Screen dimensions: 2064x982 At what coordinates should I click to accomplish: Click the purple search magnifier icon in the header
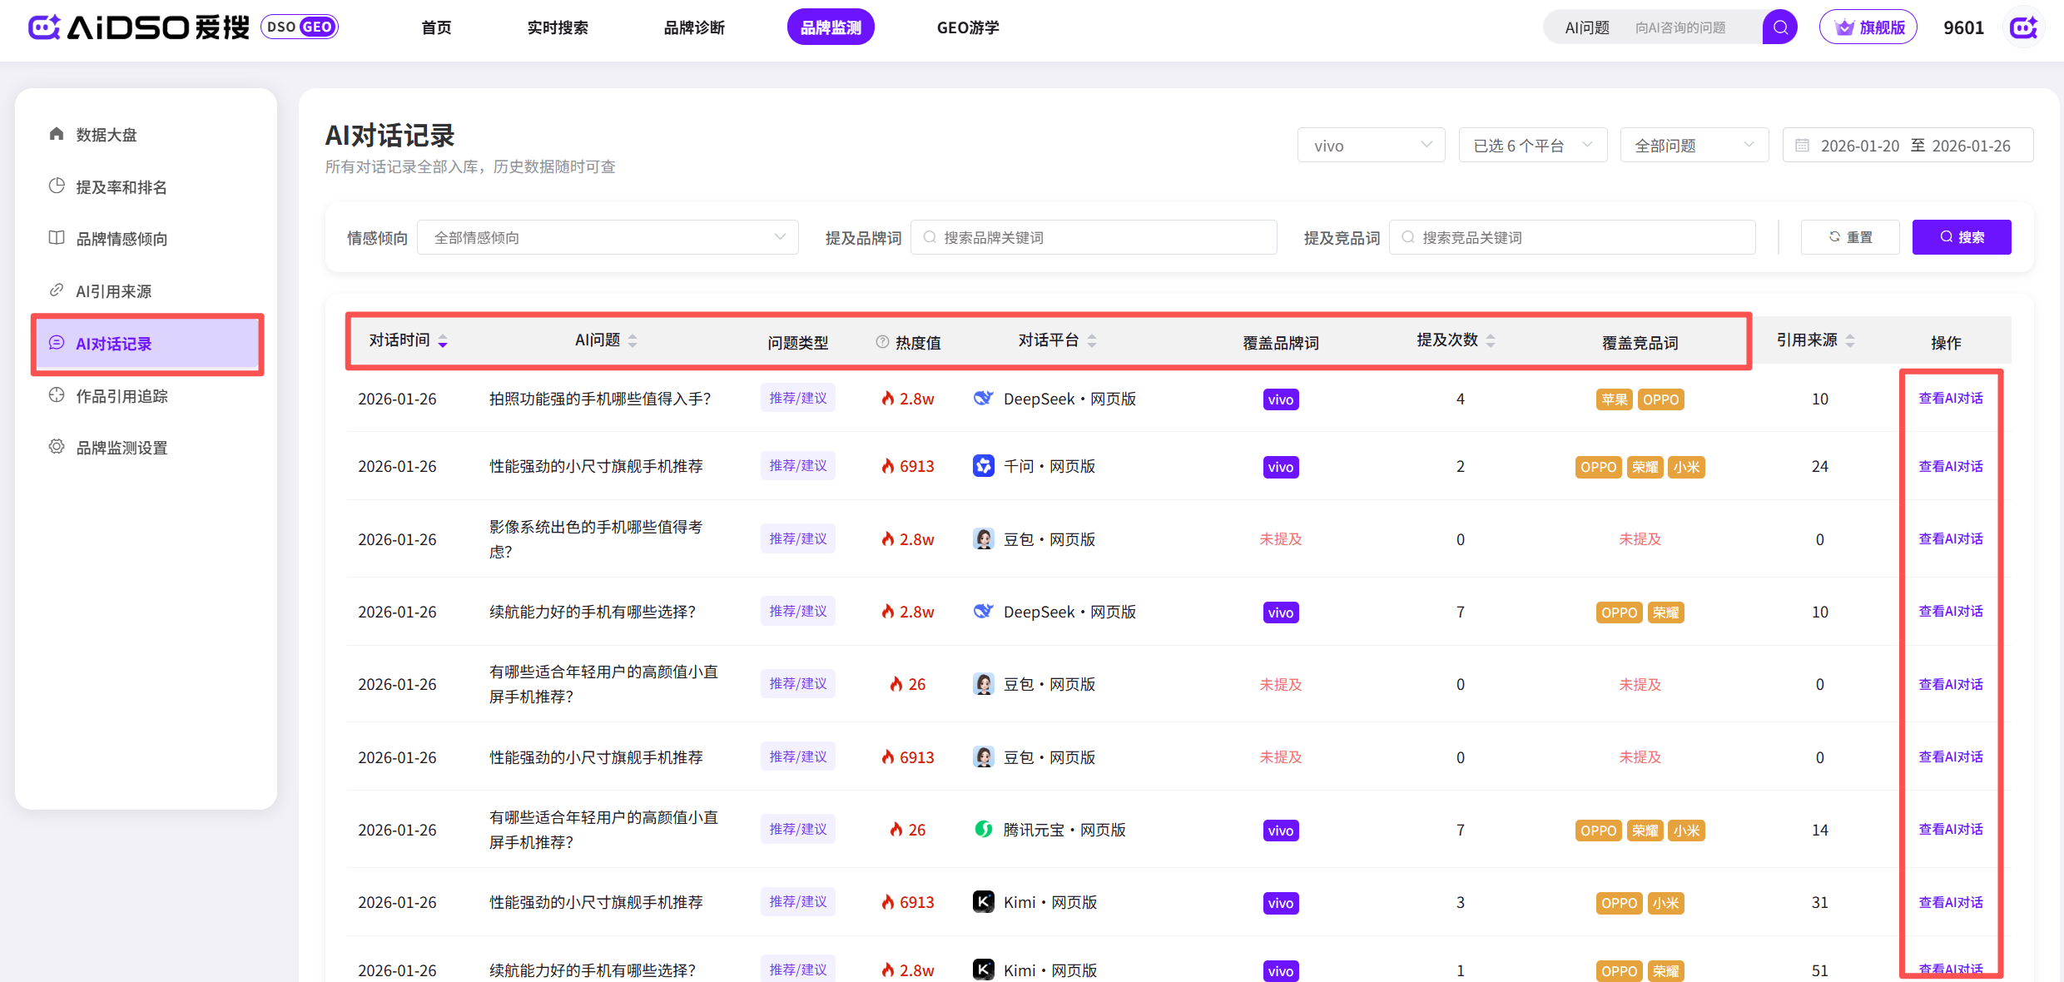tap(1779, 27)
